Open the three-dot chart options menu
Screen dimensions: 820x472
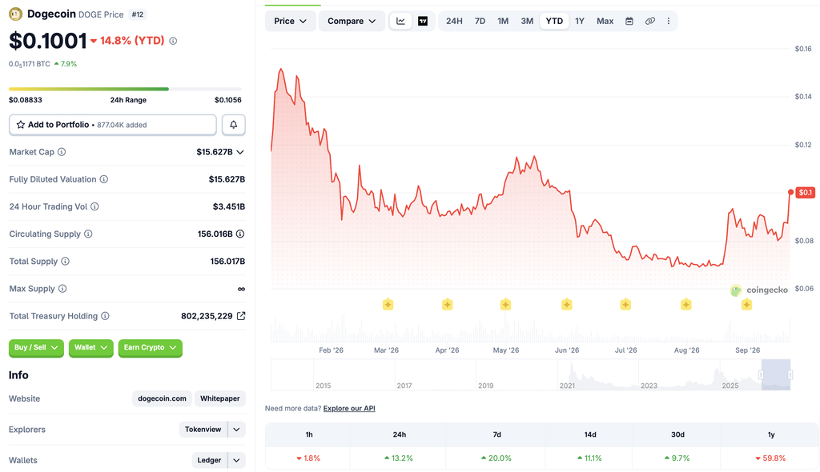point(668,21)
